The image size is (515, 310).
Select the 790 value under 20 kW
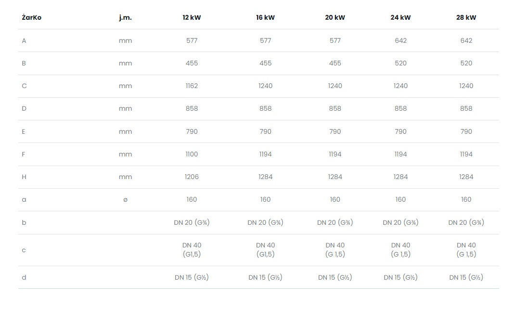[x=335, y=132]
